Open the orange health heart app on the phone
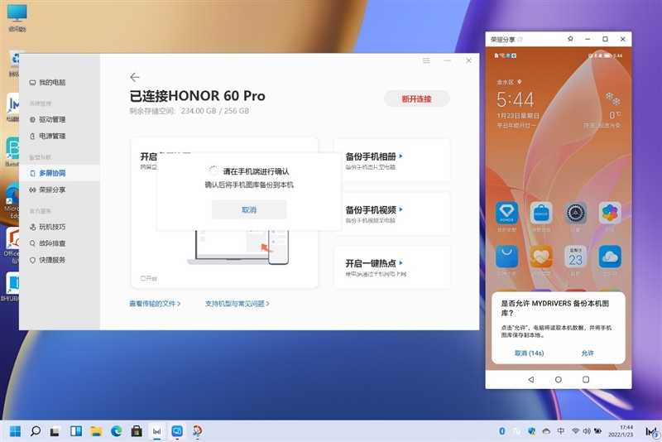 541,257
